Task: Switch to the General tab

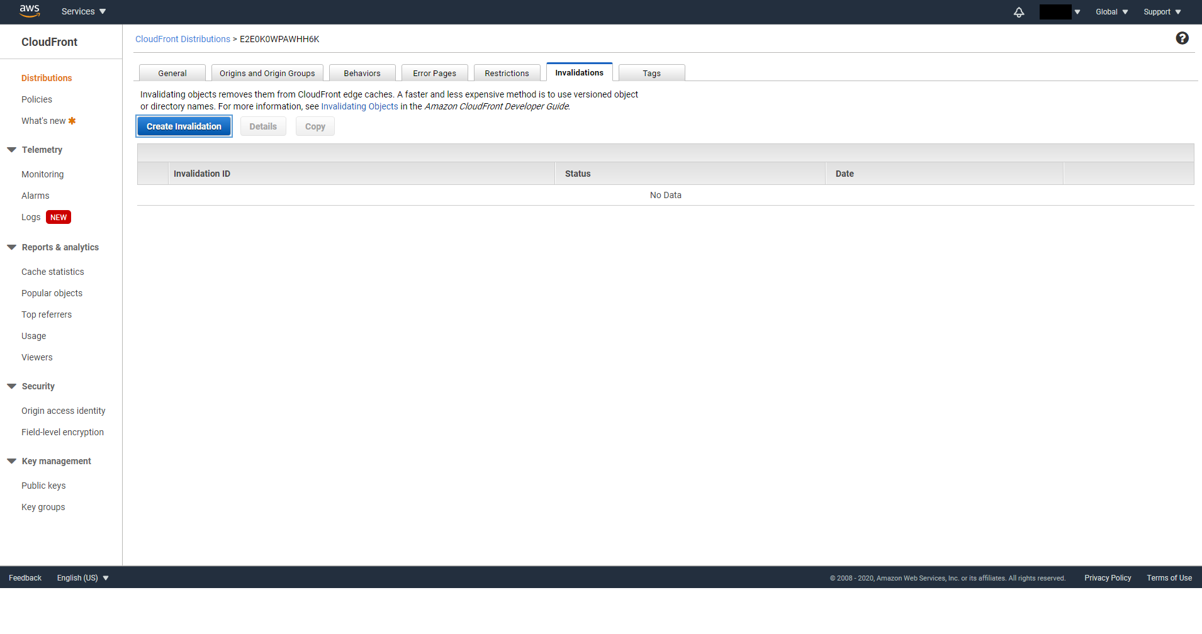Action: point(172,73)
